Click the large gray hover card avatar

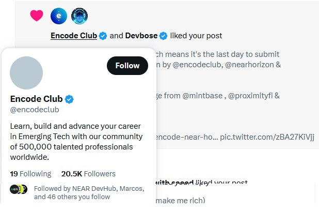(x=26, y=73)
